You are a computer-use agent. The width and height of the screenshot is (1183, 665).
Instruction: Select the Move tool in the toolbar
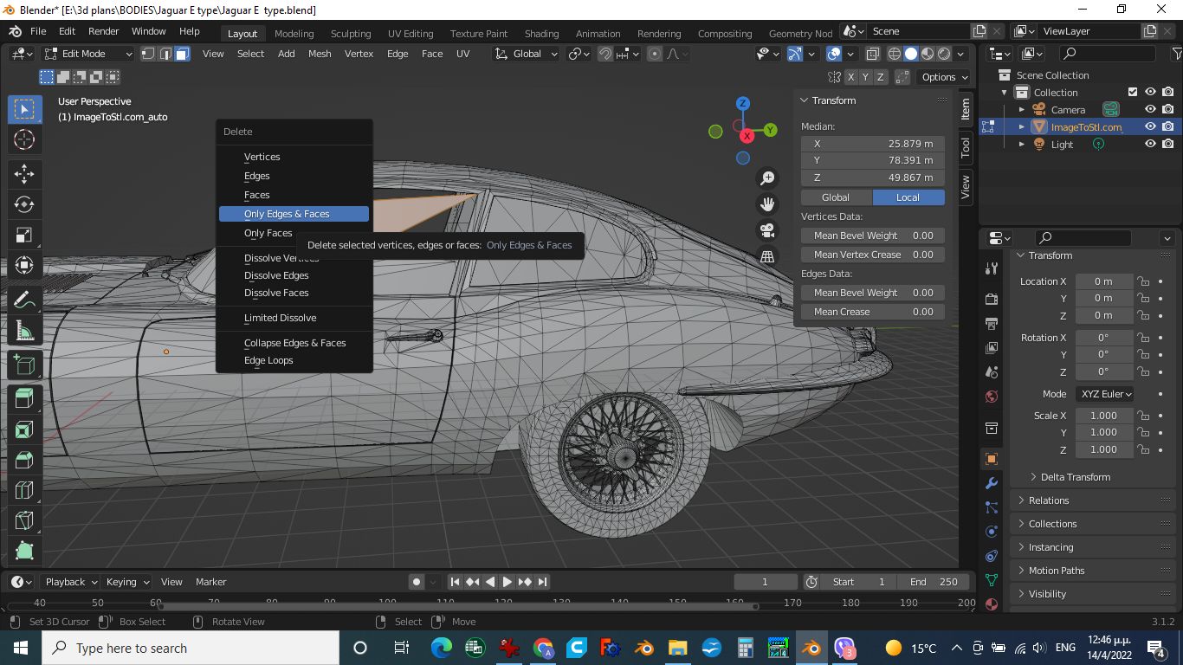[24, 173]
